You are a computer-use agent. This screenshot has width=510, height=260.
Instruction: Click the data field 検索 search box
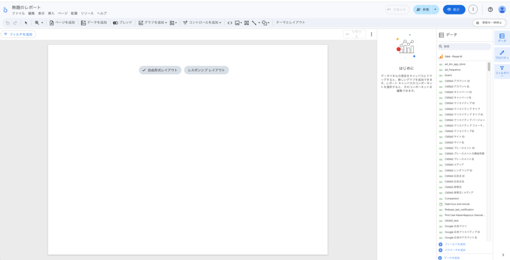463,46
